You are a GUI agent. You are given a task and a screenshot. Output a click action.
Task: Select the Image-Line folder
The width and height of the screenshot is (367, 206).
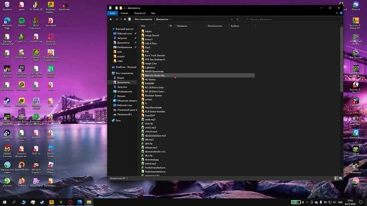click(x=149, y=64)
